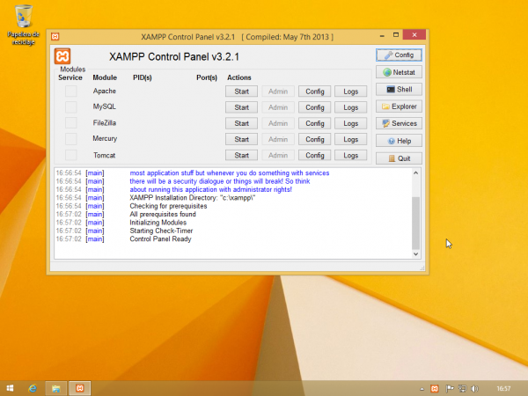
Task: Open Config for MySQL
Action: 314,107
